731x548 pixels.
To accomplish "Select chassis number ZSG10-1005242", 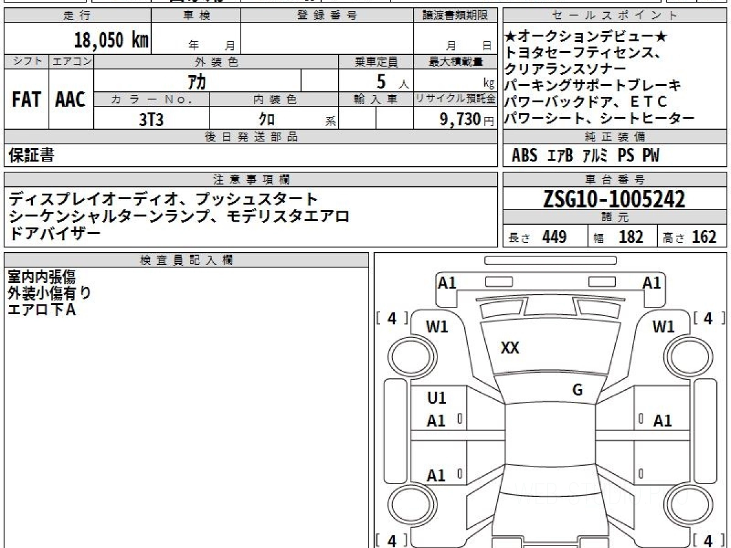I will [x=614, y=198].
